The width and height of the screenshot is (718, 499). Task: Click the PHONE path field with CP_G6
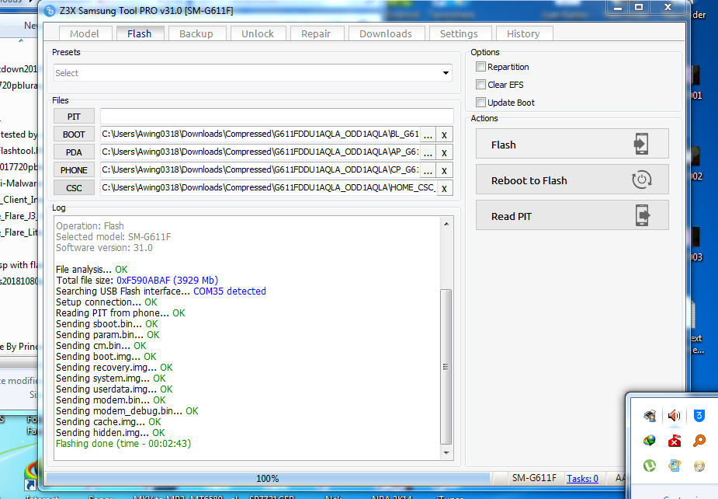click(260, 170)
